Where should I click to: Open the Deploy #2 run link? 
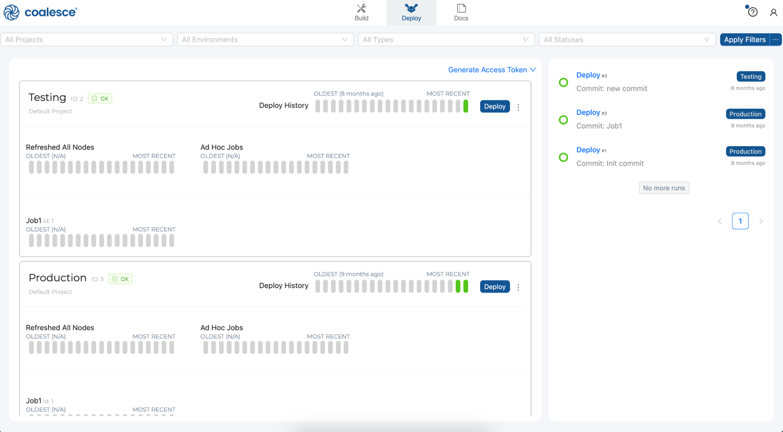tap(588, 113)
